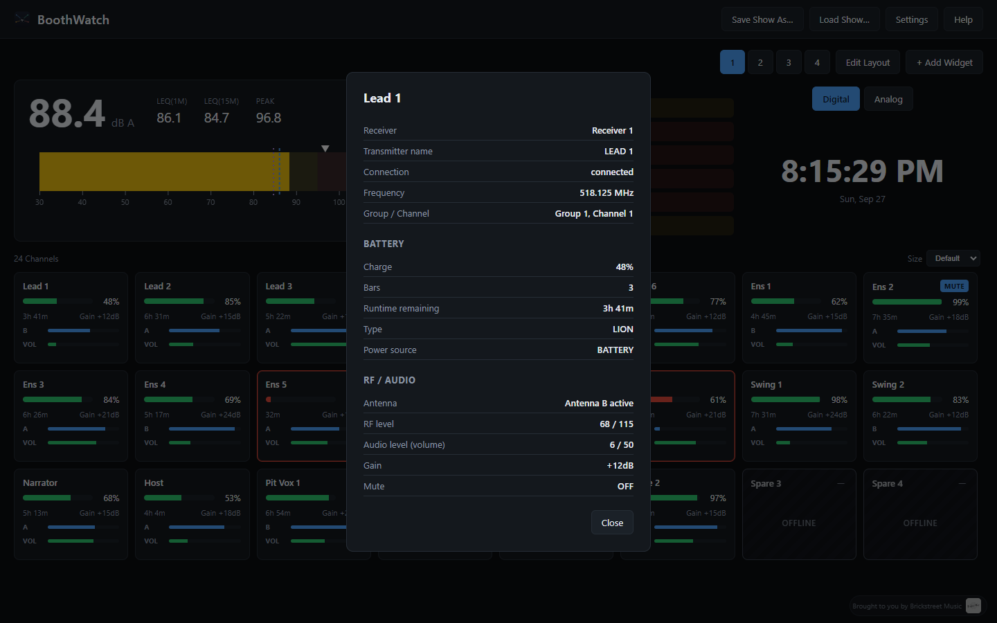Open the Ens 3 channel card
The height and width of the screenshot is (623, 997).
pyautogui.click(x=71, y=416)
